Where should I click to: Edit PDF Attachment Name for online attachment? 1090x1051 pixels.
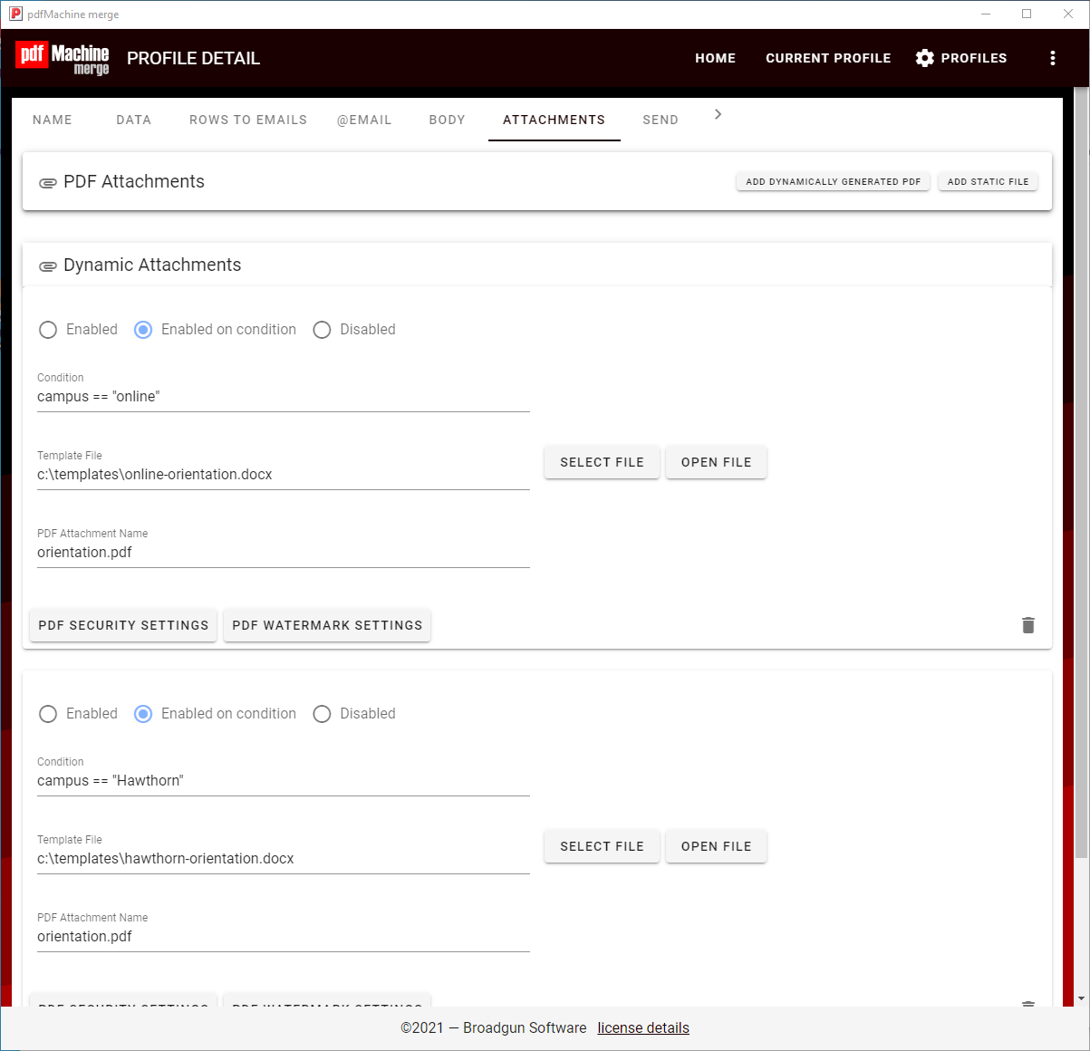click(x=284, y=553)
